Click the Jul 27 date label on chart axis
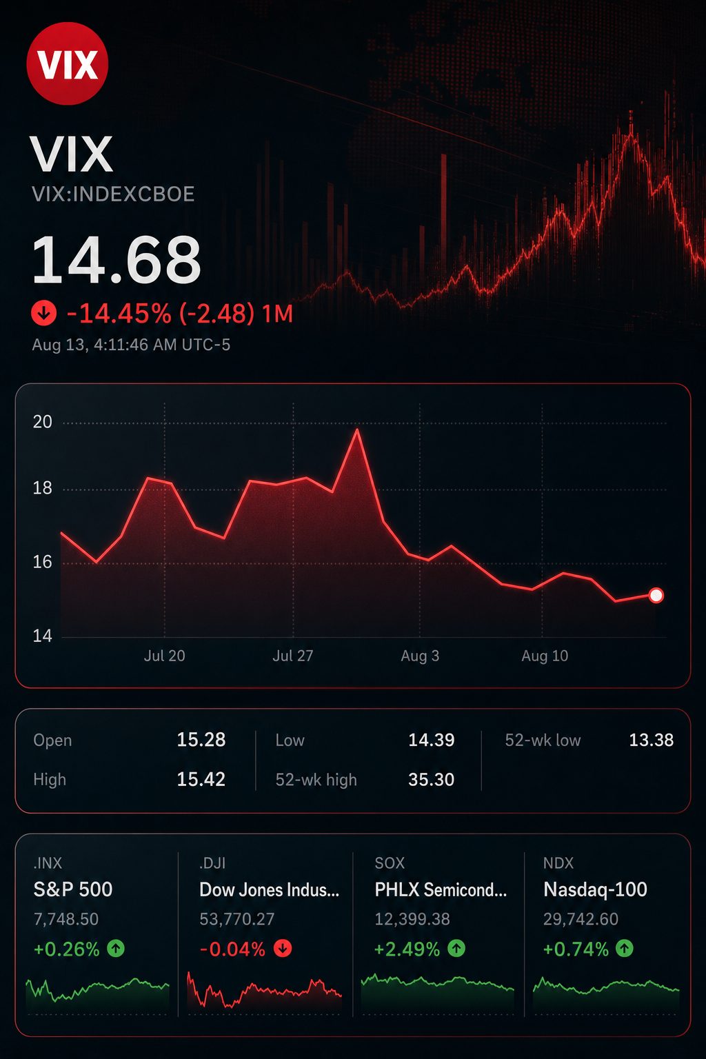This screenshot has height=1059, width=706. click(x=293, y=656)
